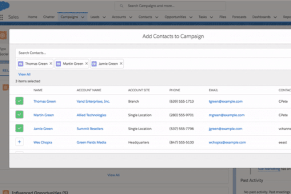Expand the Leads tab dropdown arrow
Image resolution: width=291 pixels, height=194 pixels.
[x=104, y=17]
